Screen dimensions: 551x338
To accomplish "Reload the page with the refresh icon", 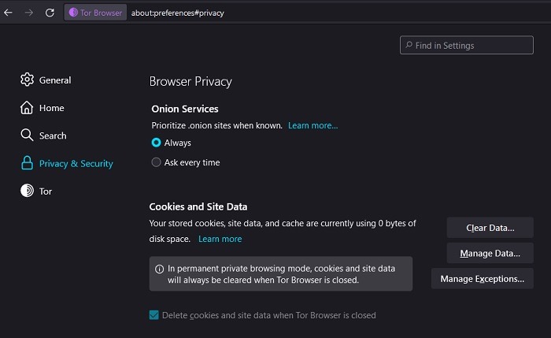I will (x=50, y=13).
